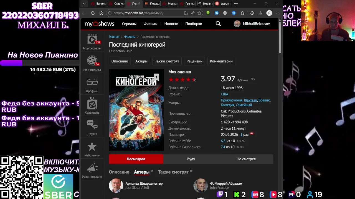Open Рекомендации megaphone in the sidebar
Screen dimensions: 355x199
pos(92,171)
